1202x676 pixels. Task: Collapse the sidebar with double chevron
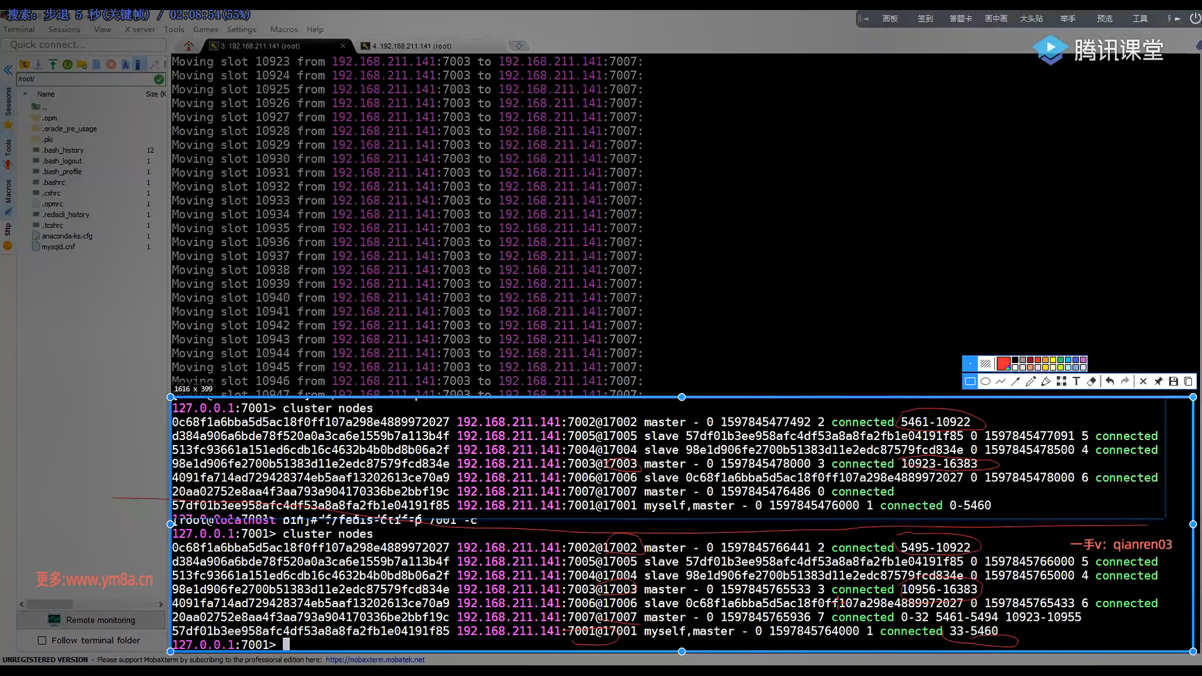click(8, 70)
